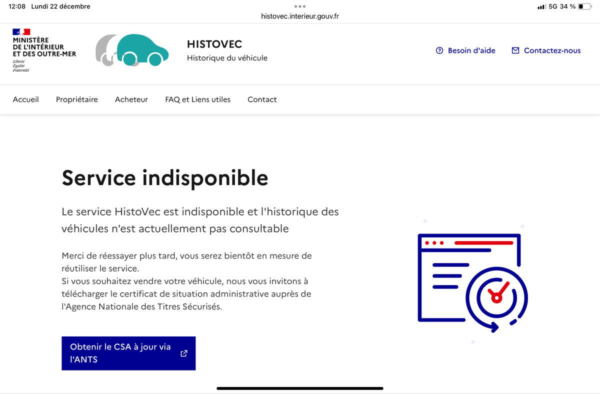Click the external link icon on the CSA button
This screenshot has width=600, height=394.
point(183,353)
